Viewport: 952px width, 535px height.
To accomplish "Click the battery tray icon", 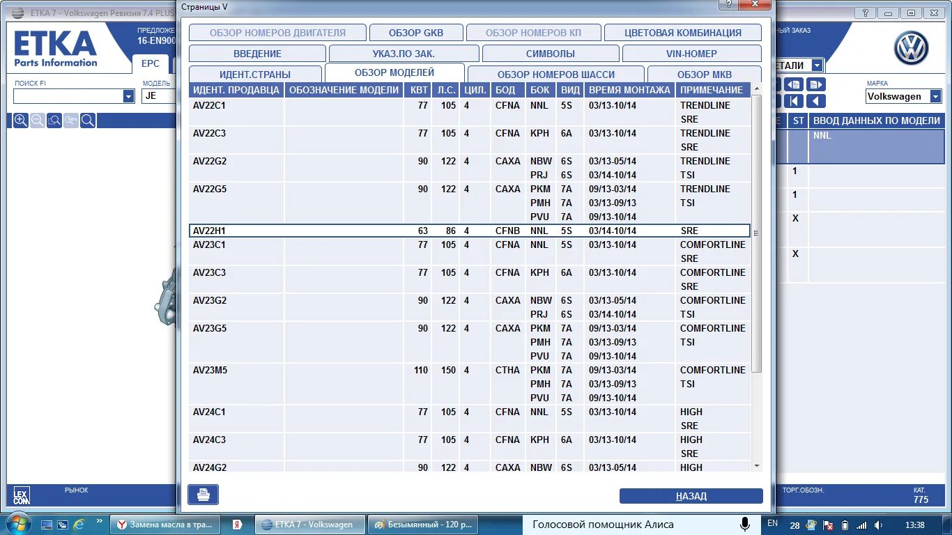I will [x=845, y=525].
